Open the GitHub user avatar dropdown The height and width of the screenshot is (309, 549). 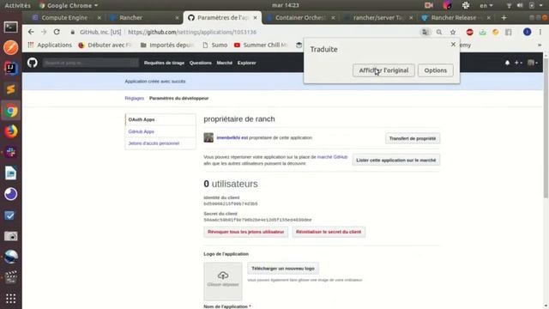pos(533,63)
